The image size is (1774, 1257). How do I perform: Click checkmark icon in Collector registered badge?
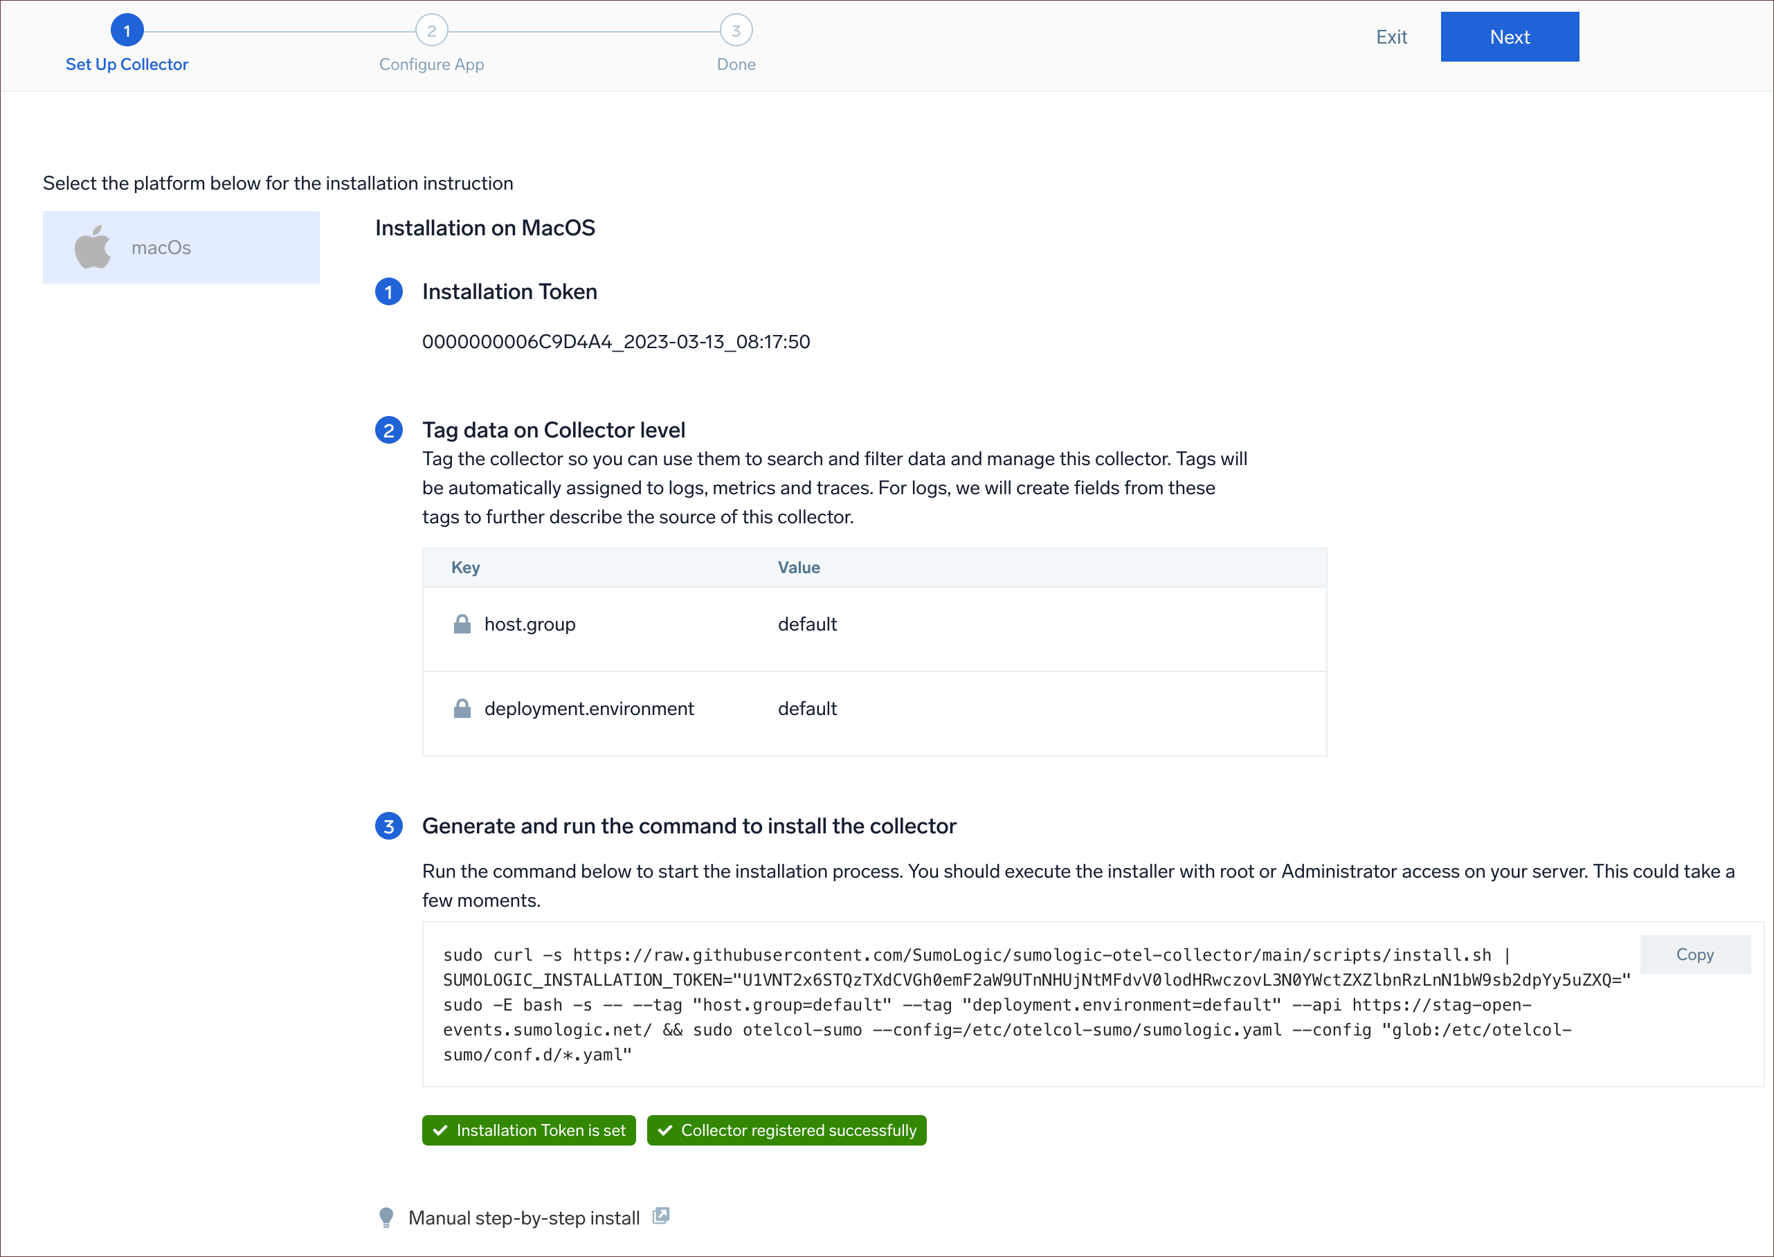coord(665,1130)
